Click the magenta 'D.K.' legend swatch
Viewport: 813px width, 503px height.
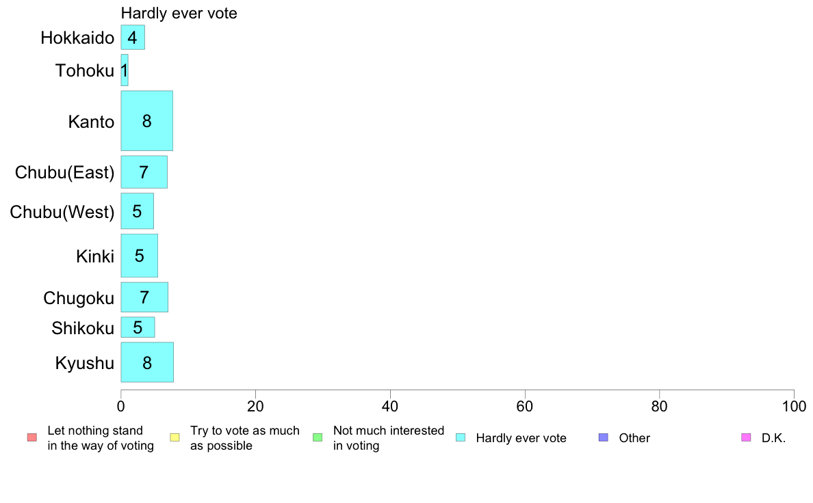coord(746,437)
